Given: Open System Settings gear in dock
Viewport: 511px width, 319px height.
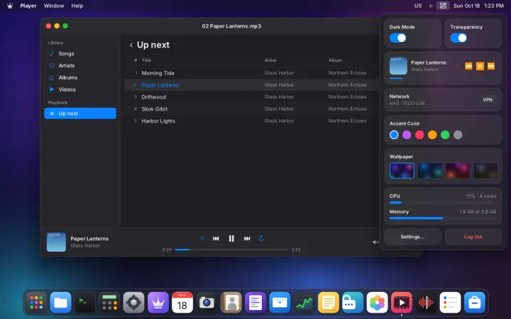Looking at the screenshot, I should click(x=133, y=303).
